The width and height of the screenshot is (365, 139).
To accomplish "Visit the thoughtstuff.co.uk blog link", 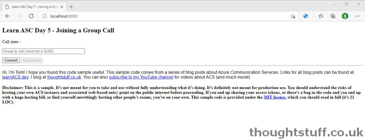I will [64, 77].
